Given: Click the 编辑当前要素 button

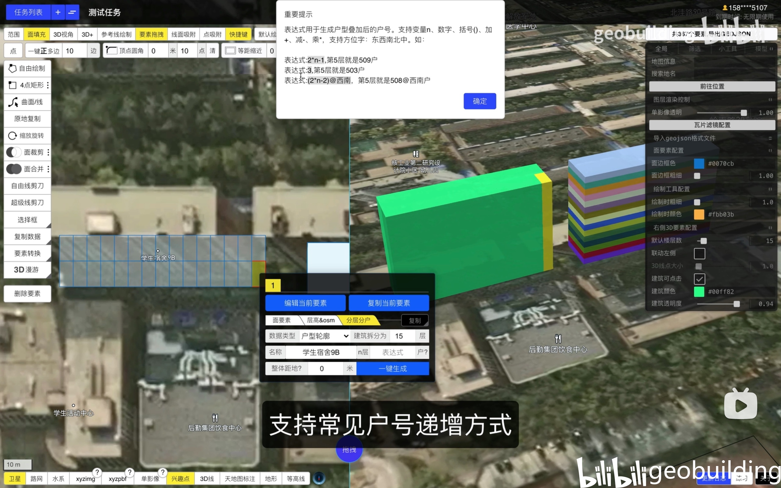Looking at the screenshot, I should click(x=305, y=303).
